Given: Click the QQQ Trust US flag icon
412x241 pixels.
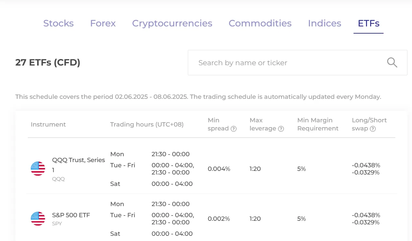Looking at the screenshot, I should 38,169.
